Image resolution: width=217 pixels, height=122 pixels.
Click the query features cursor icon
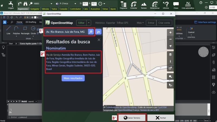pos(170,85)
